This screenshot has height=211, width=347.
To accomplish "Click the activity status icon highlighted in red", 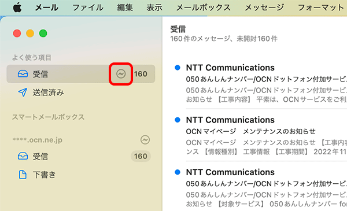I will [x=121, y=74].
